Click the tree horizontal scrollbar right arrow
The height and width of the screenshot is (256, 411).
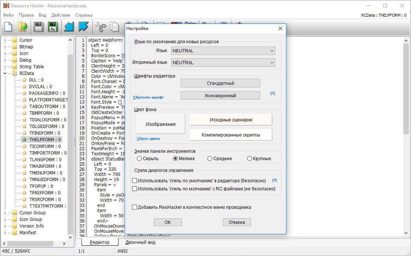point(64,244)
